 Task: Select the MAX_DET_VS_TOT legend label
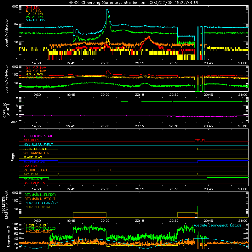39,232
